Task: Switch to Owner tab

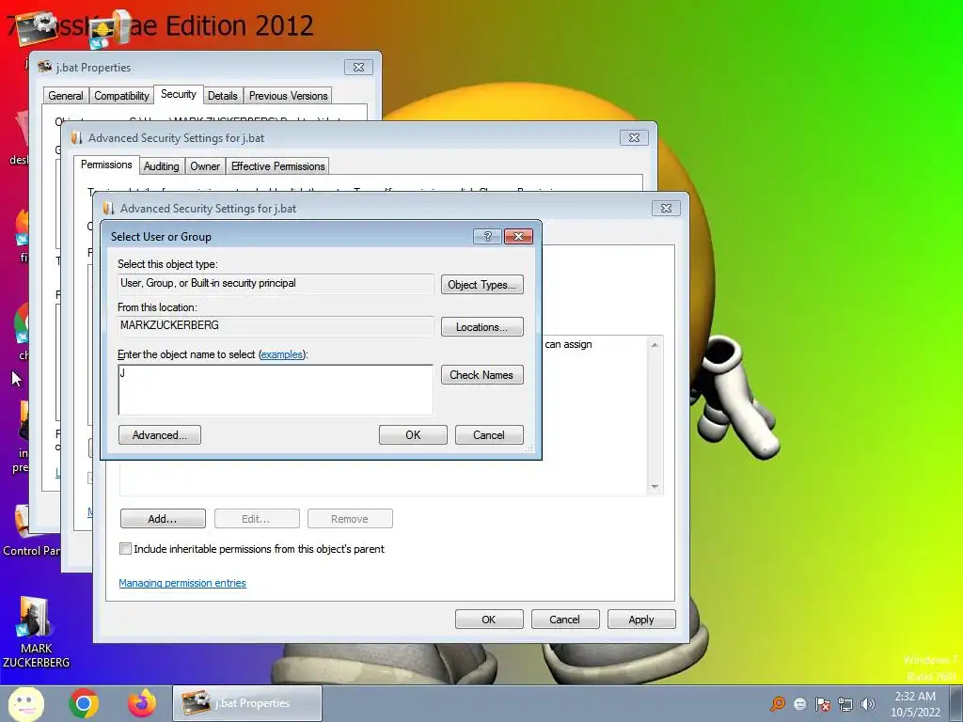Action: 205,166
